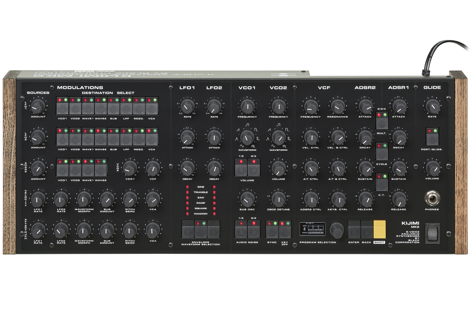Image resolution: width=471 pixels, height=329 pixels.
Task: Click the VCO1 WAVEFORM selector knob
Action: [x=247, y=137]
